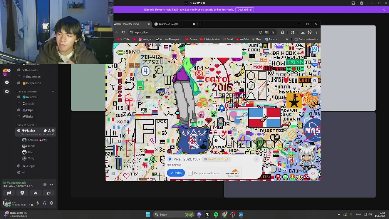Open Chrome three-dot menu

(316, 32)
